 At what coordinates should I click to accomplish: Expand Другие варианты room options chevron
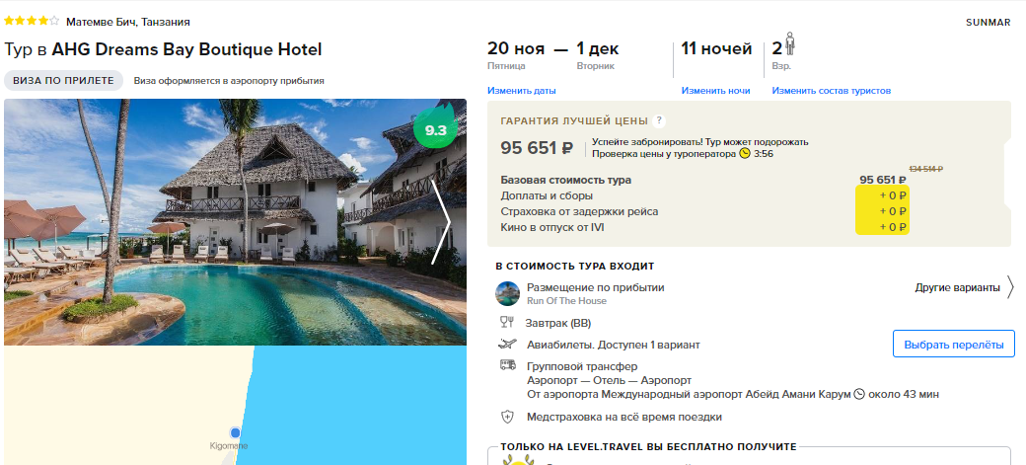[x=1010, y=287]
